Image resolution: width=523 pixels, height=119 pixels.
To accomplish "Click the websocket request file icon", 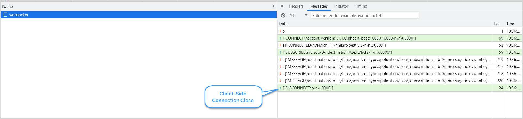I will [5, 15].
